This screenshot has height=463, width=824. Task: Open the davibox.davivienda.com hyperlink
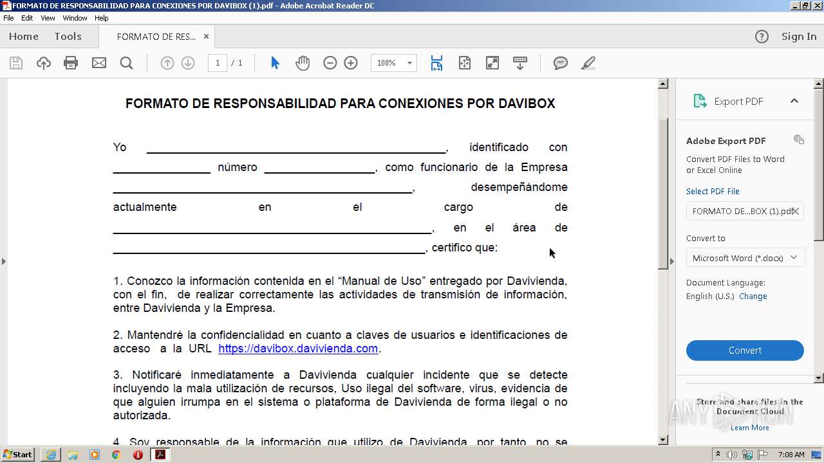pos(298,349)
